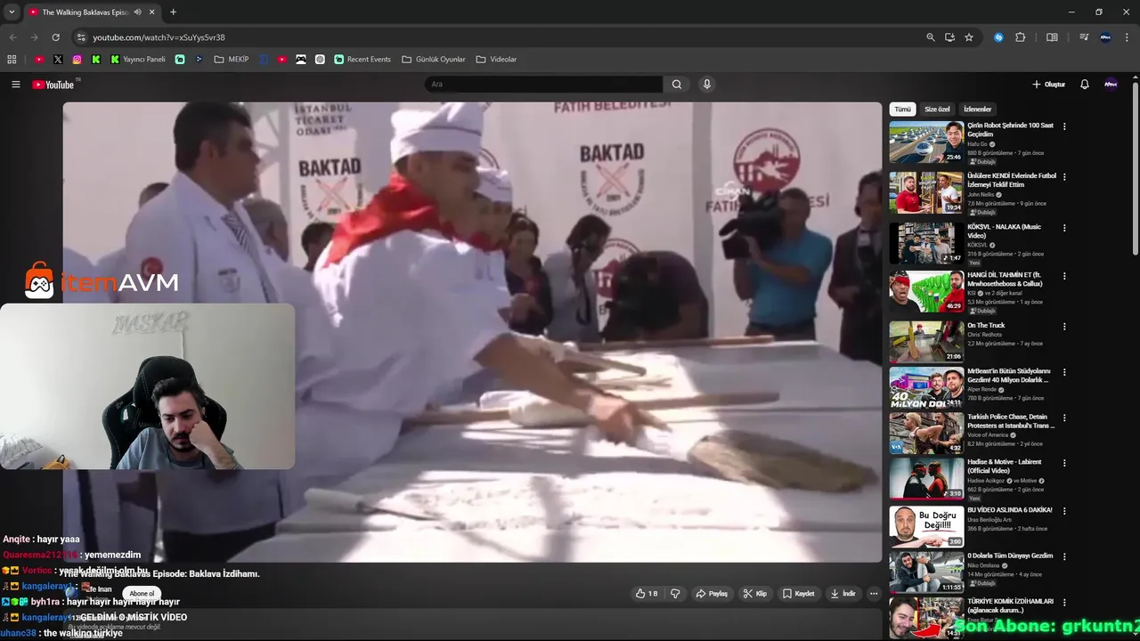Start voice search with the microphone icon

click(x=707, y=85)
